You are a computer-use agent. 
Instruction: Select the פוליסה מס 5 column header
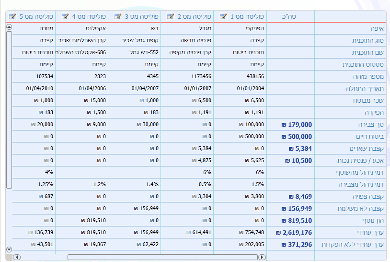tap(31, 17)
